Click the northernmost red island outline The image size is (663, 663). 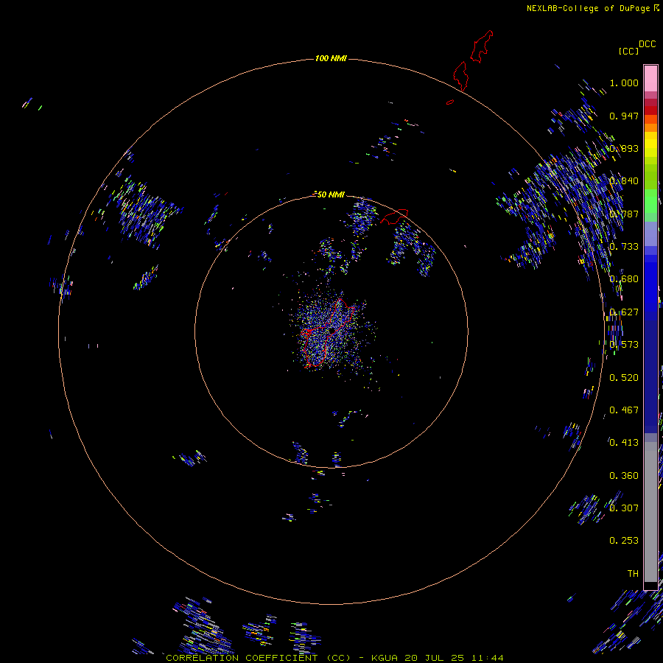click(x=482, y=46)
